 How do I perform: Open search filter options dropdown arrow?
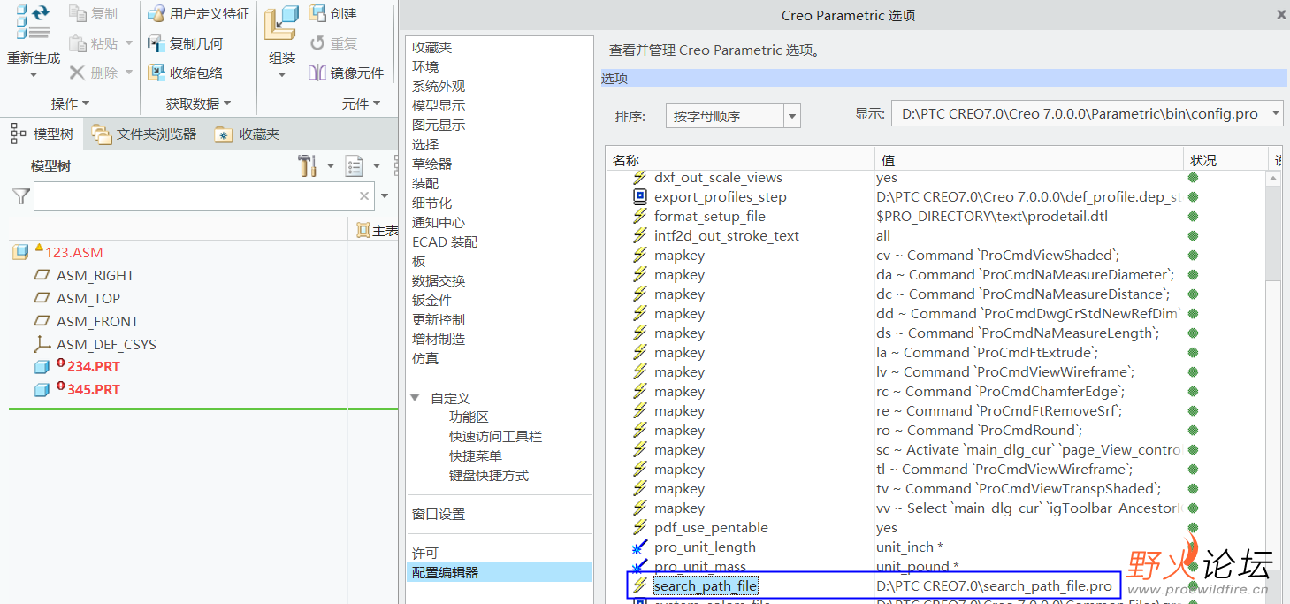click(385, 196)
